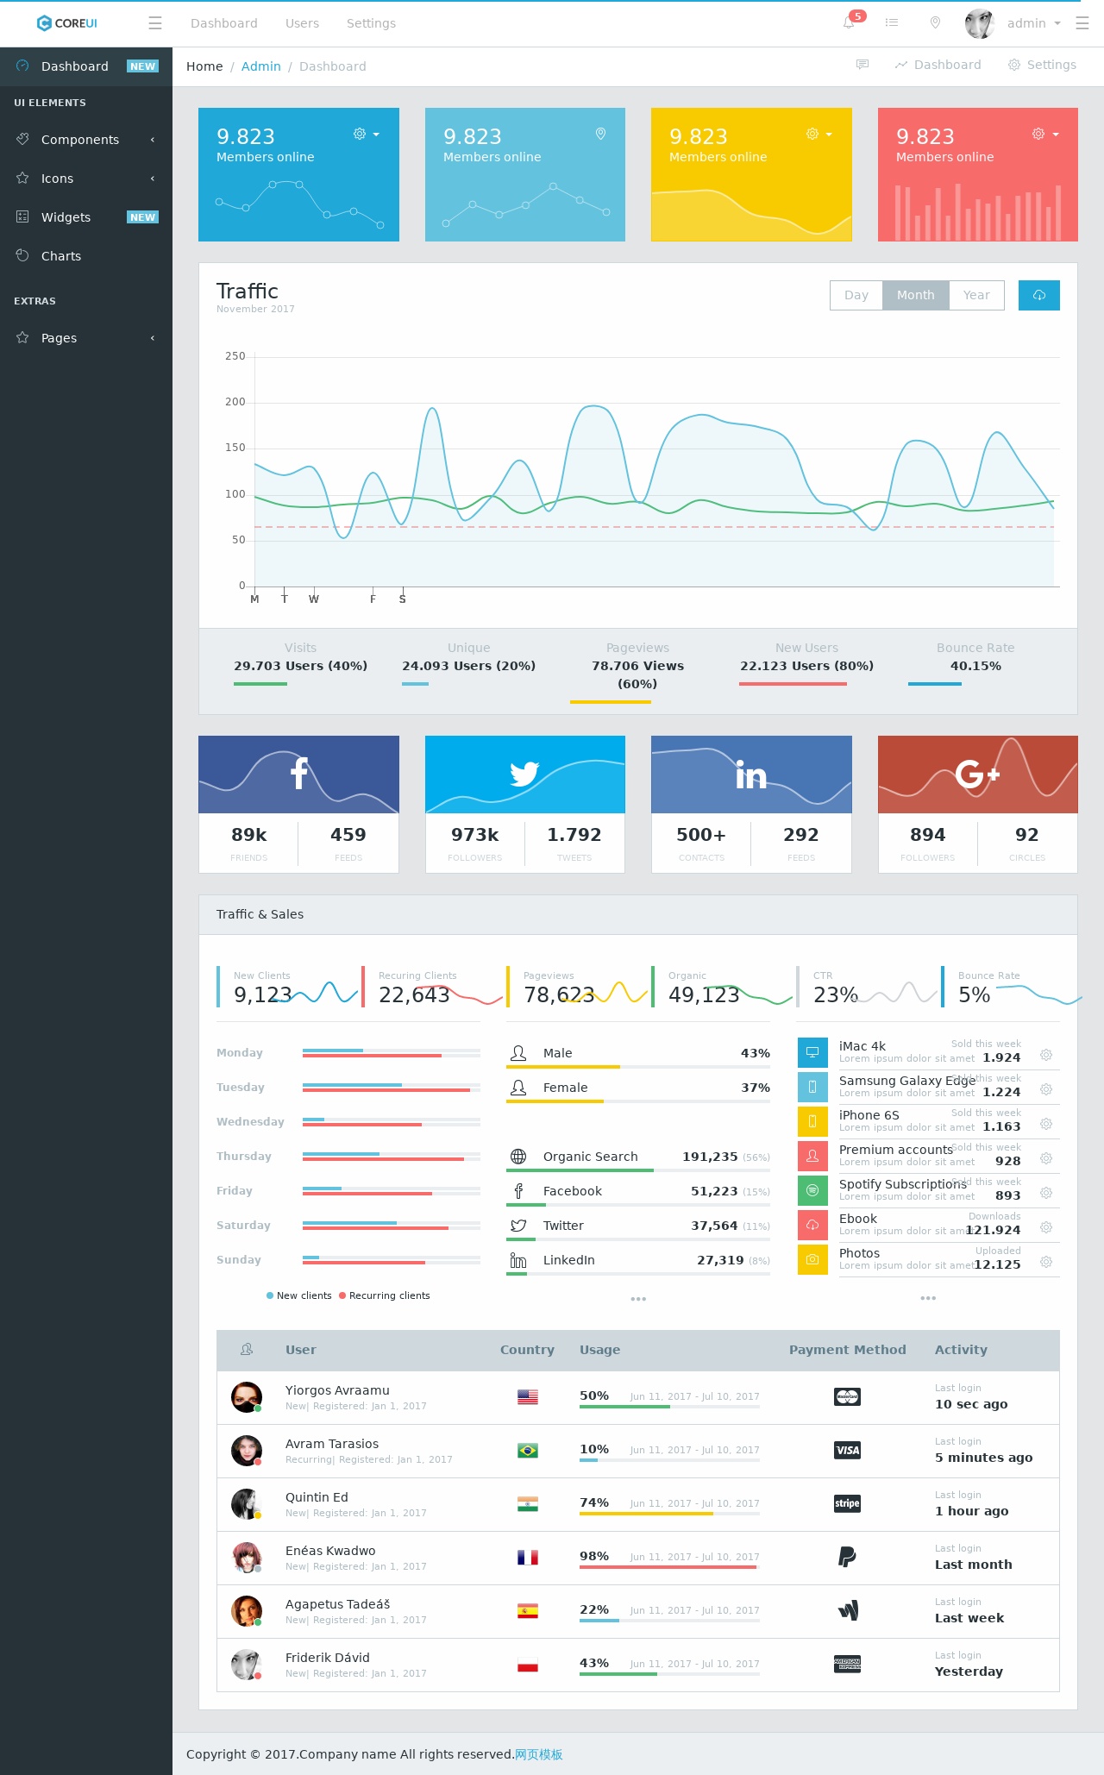Click the LinkedIn icon card
The height and width of the screenshot is (1775, 1104).
[751, 775]
